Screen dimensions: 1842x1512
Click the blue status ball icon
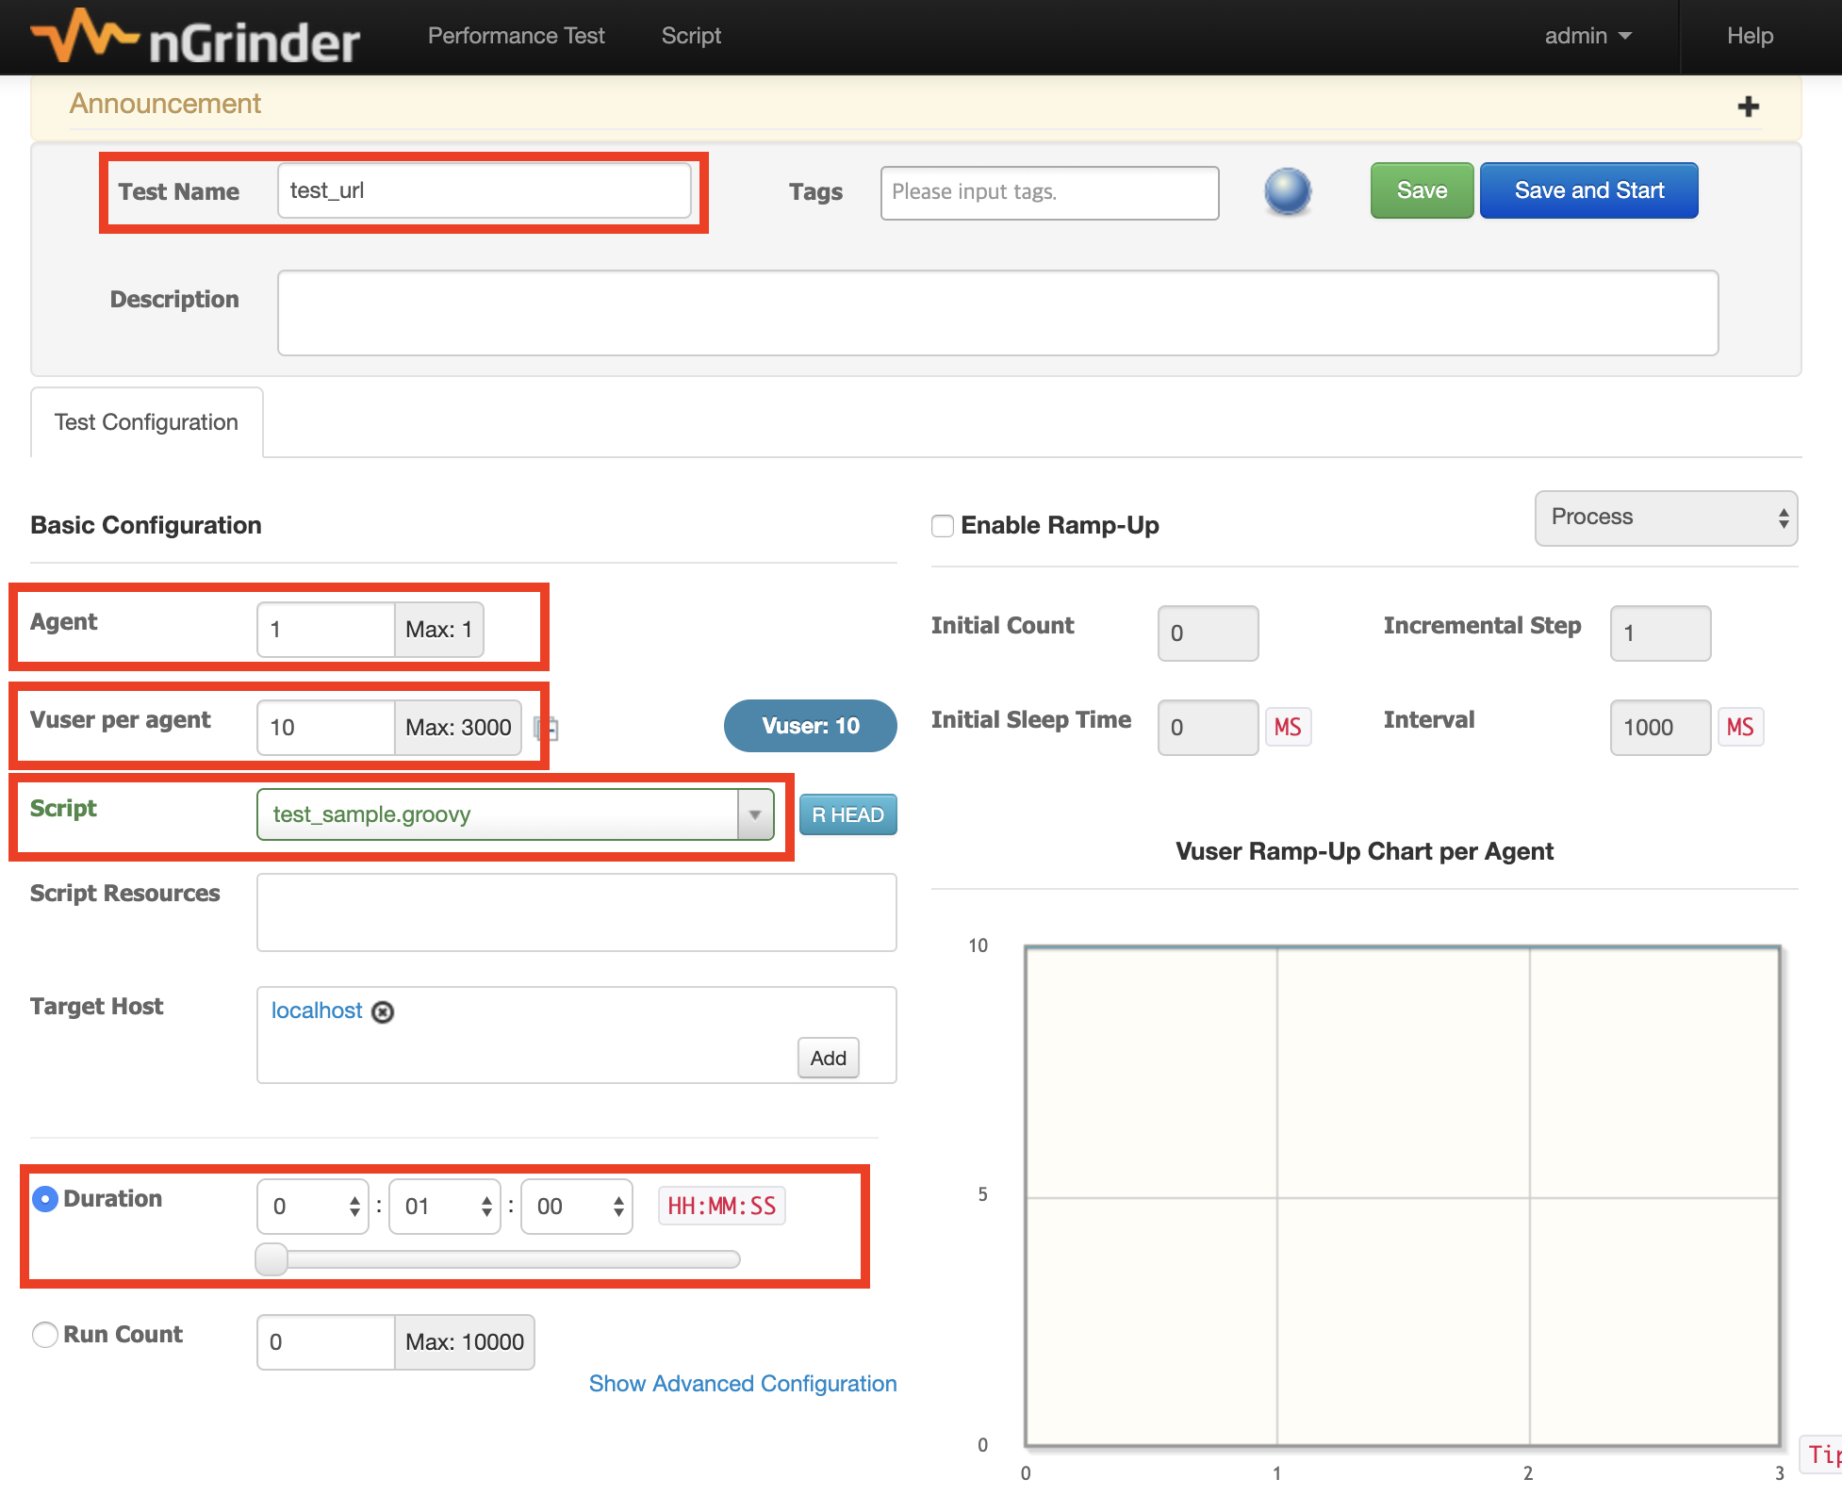1287,191
